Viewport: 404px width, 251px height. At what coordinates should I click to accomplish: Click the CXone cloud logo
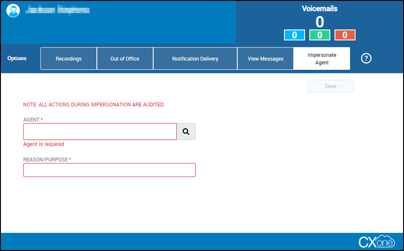pyautogui.click(x=377, y=241)
